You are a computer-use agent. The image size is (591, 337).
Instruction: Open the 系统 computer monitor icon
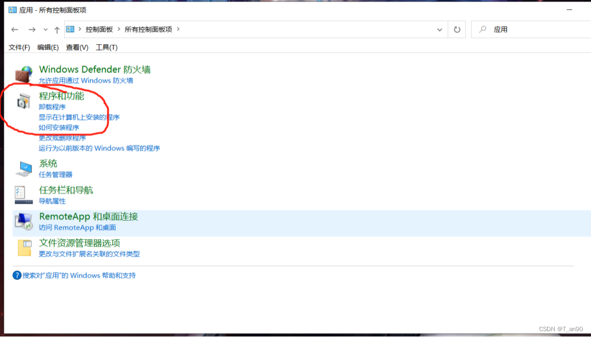coord(24,168)
